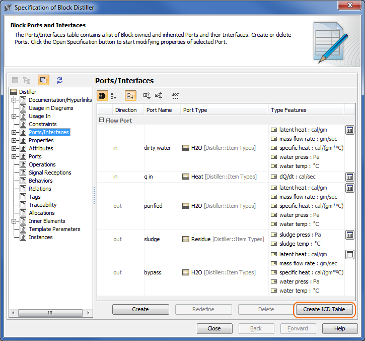365x341 pixels.
Task: Close the Specification of Block Distiller window
Action: point(350,5)
